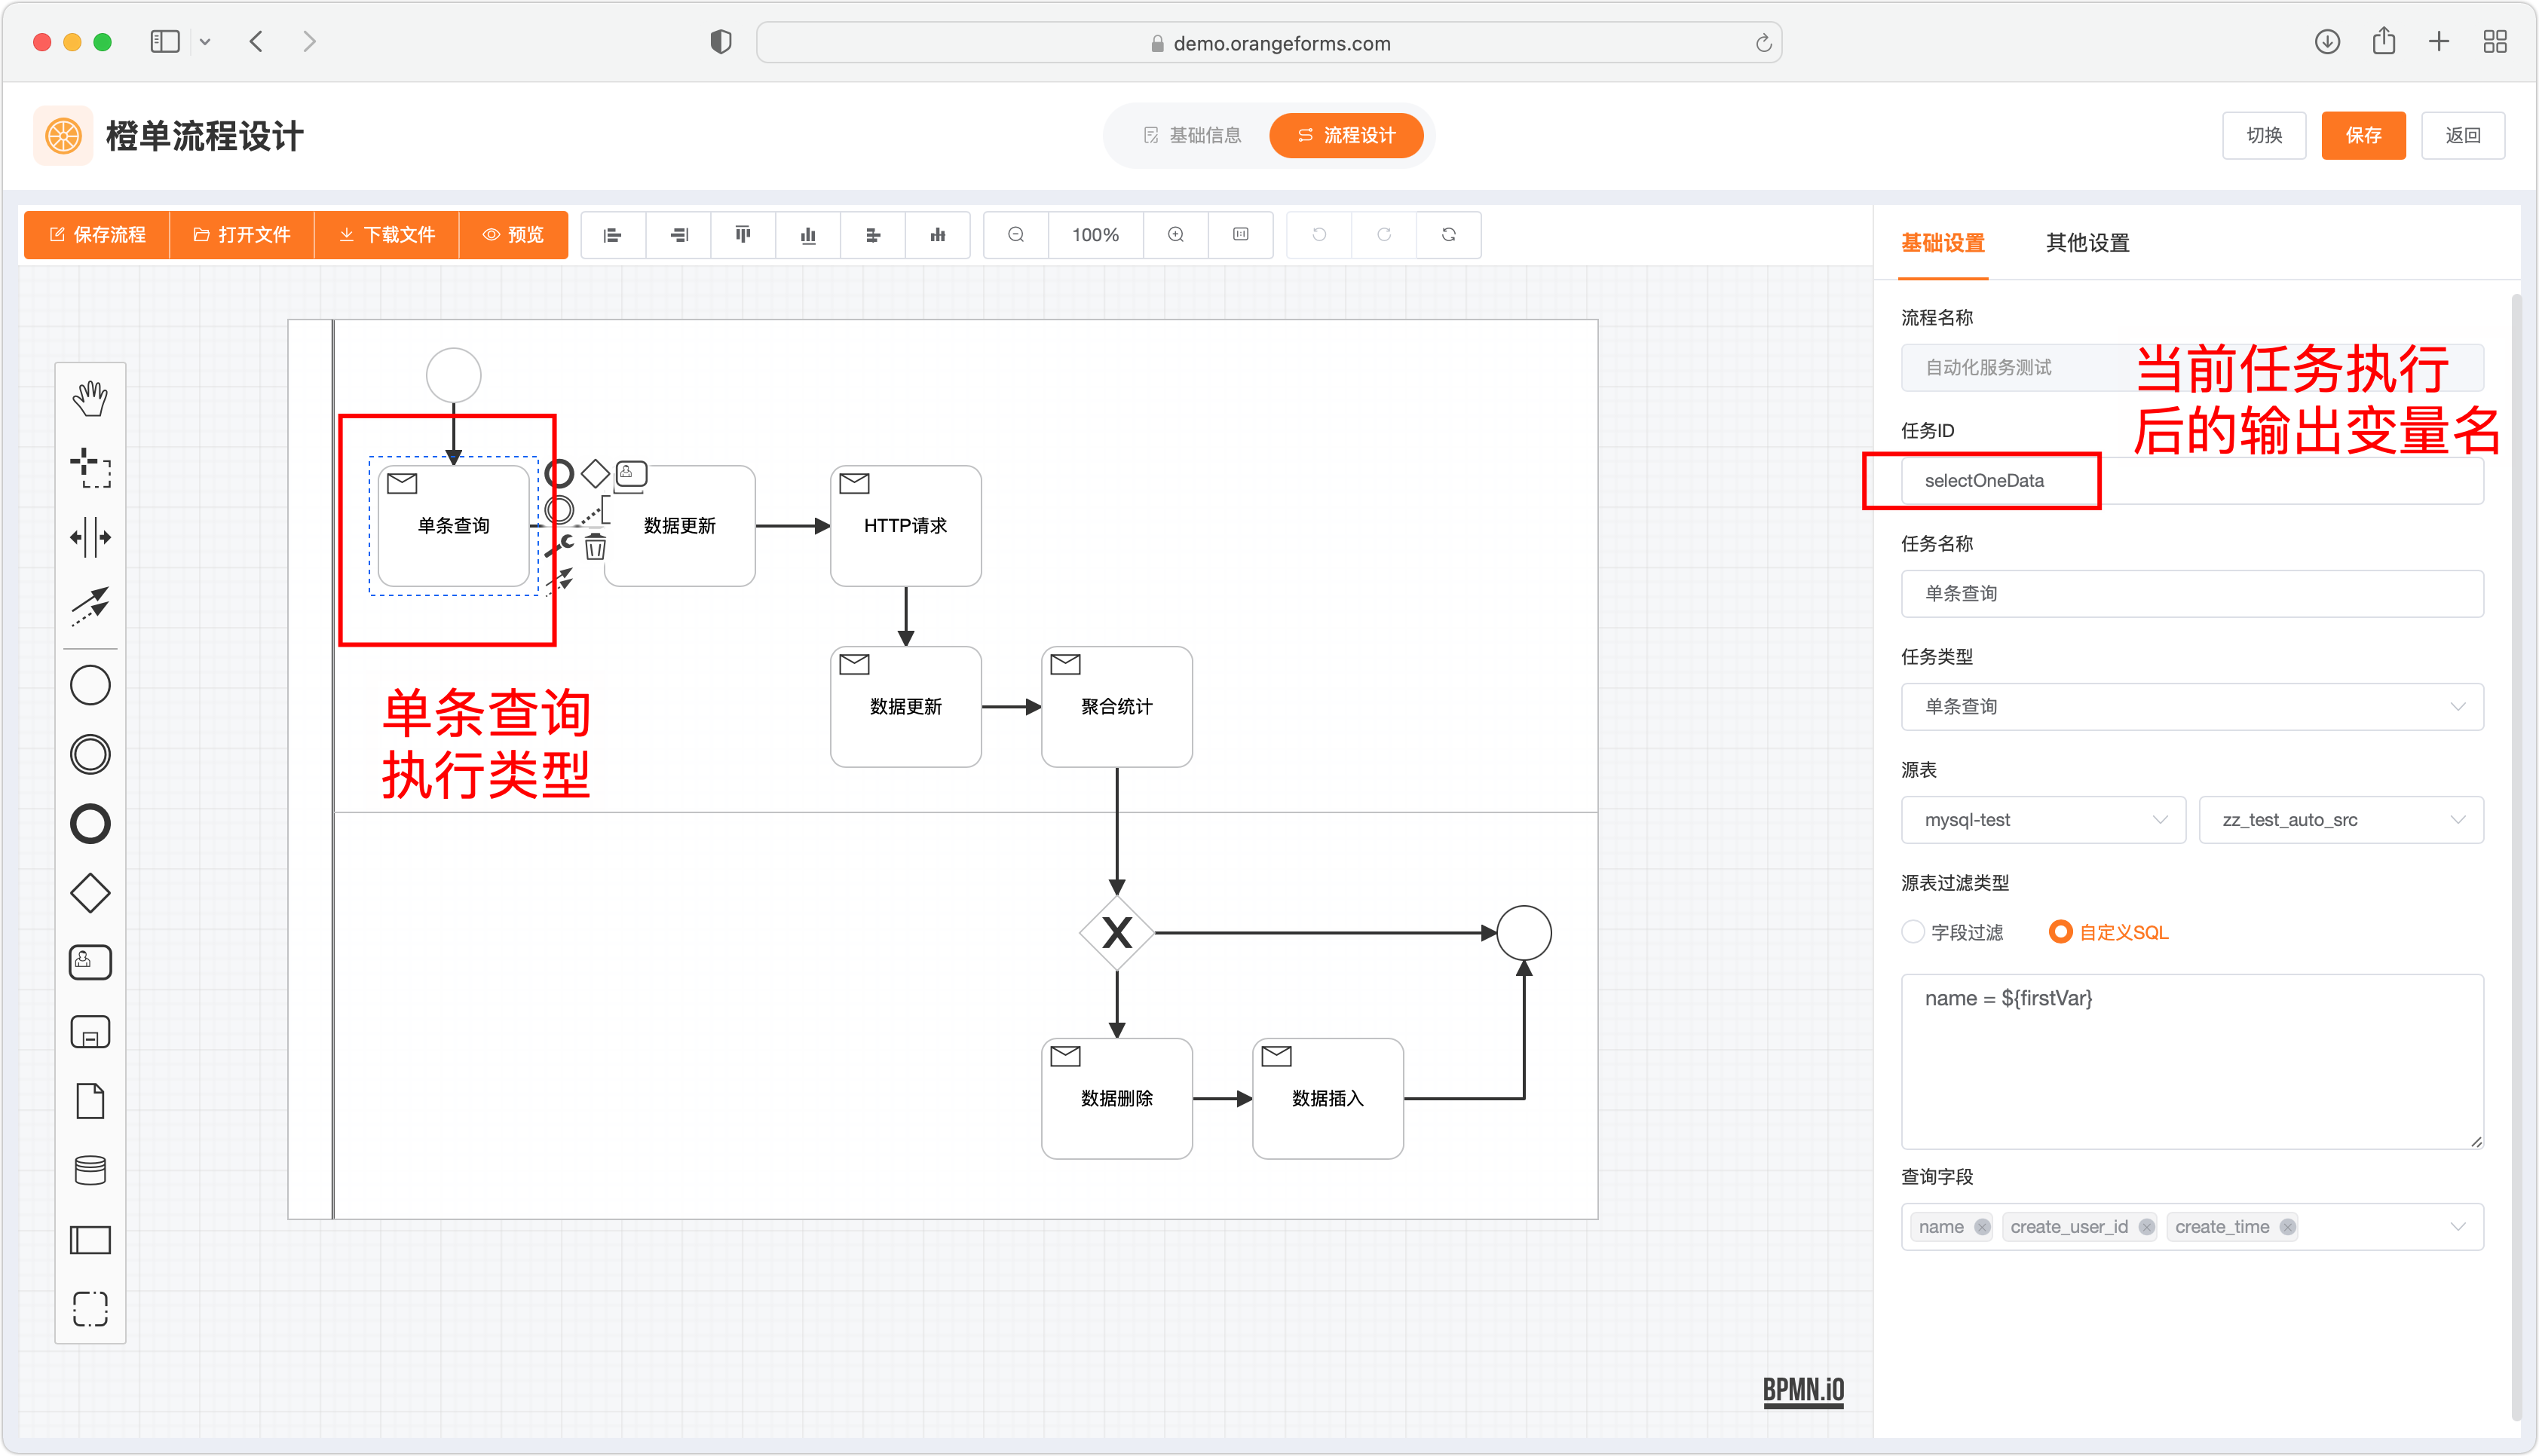Screen dimensions: 2539x1456
Task: Pick the intermediate event in palette
Action: coord(90,754)
